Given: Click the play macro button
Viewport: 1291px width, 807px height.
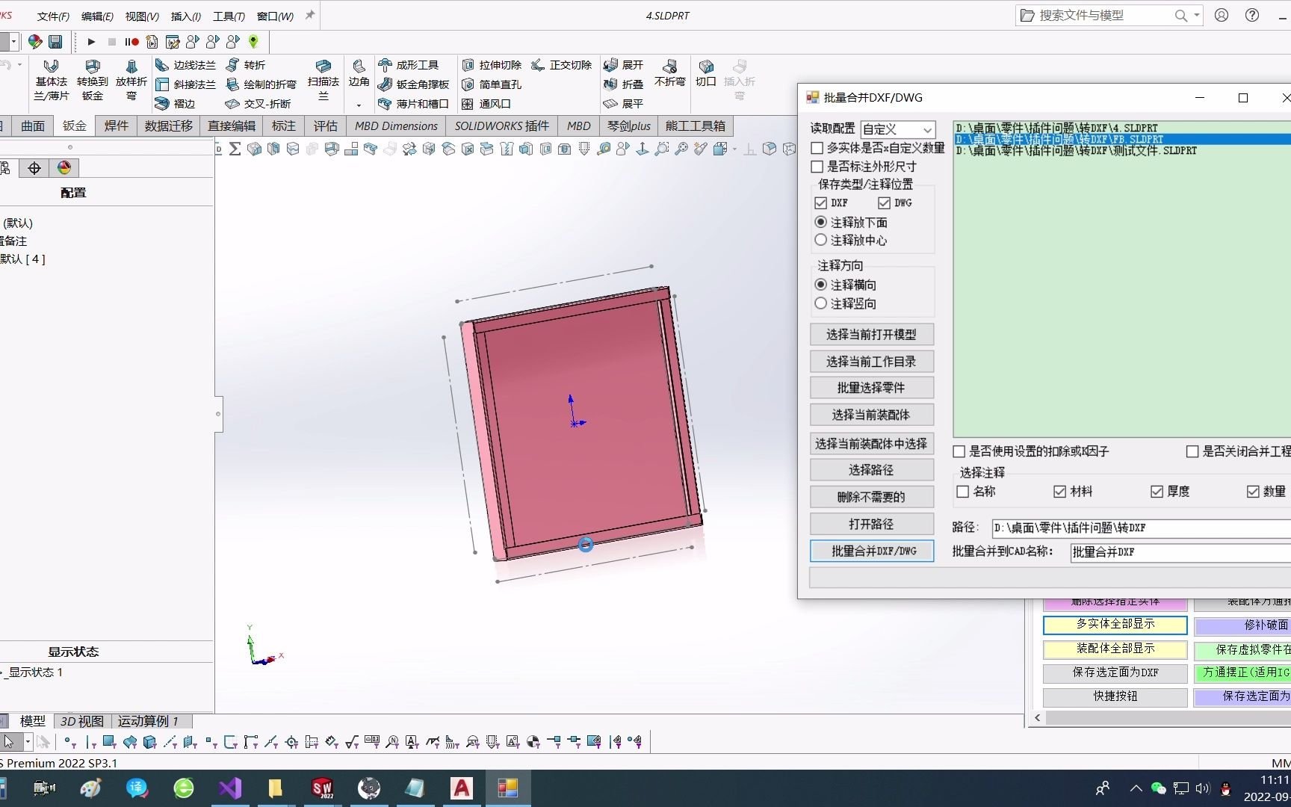Looking at the screenshot, I should click(91, 42).
